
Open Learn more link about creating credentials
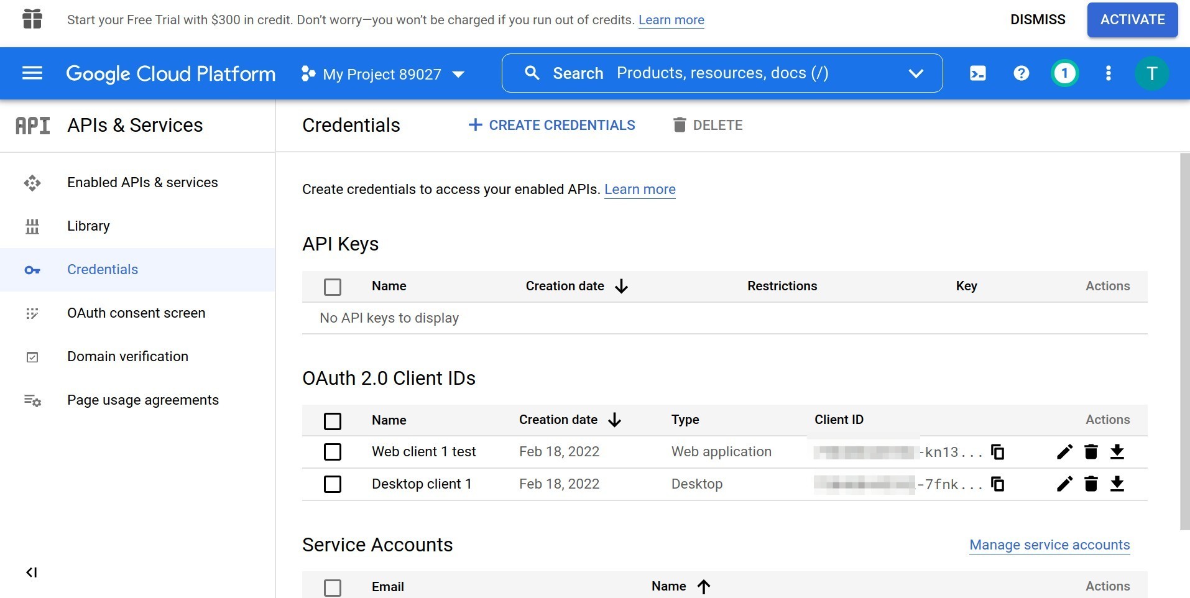(640, 190)
